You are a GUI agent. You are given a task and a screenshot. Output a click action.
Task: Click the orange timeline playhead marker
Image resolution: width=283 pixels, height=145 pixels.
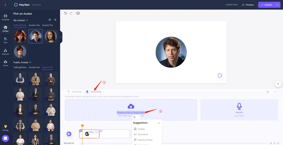click(x=82, y=126)
